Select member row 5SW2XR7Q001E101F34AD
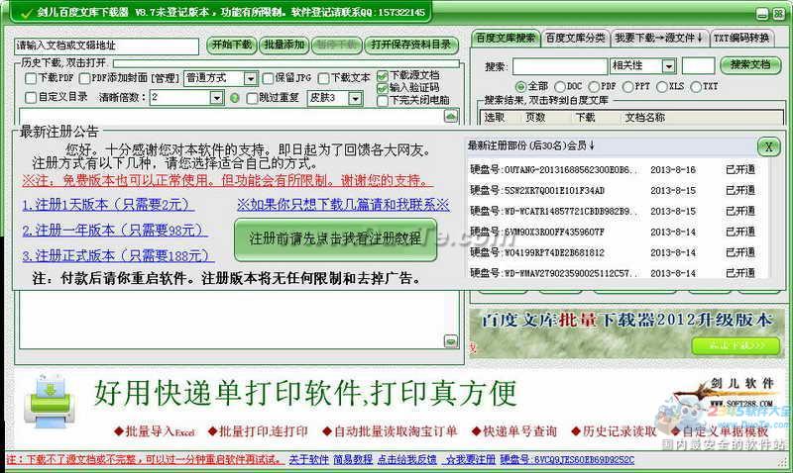Viewport: 793px width, 473px height. tap(614, 191)
